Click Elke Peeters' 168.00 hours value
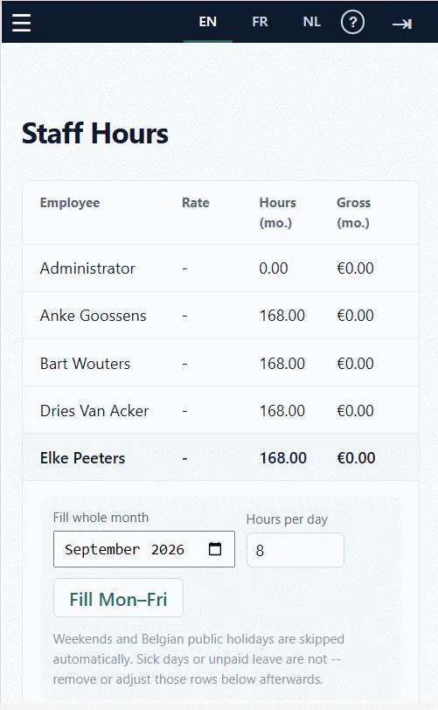The height and width of the screenshot is (710, 438). click(x=283, y=458)
